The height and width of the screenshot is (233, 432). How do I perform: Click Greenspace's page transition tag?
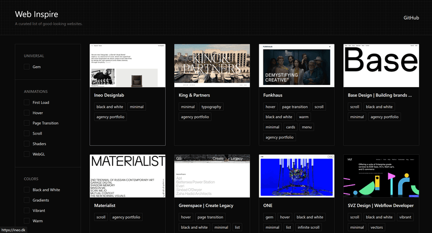click(210, 217)
